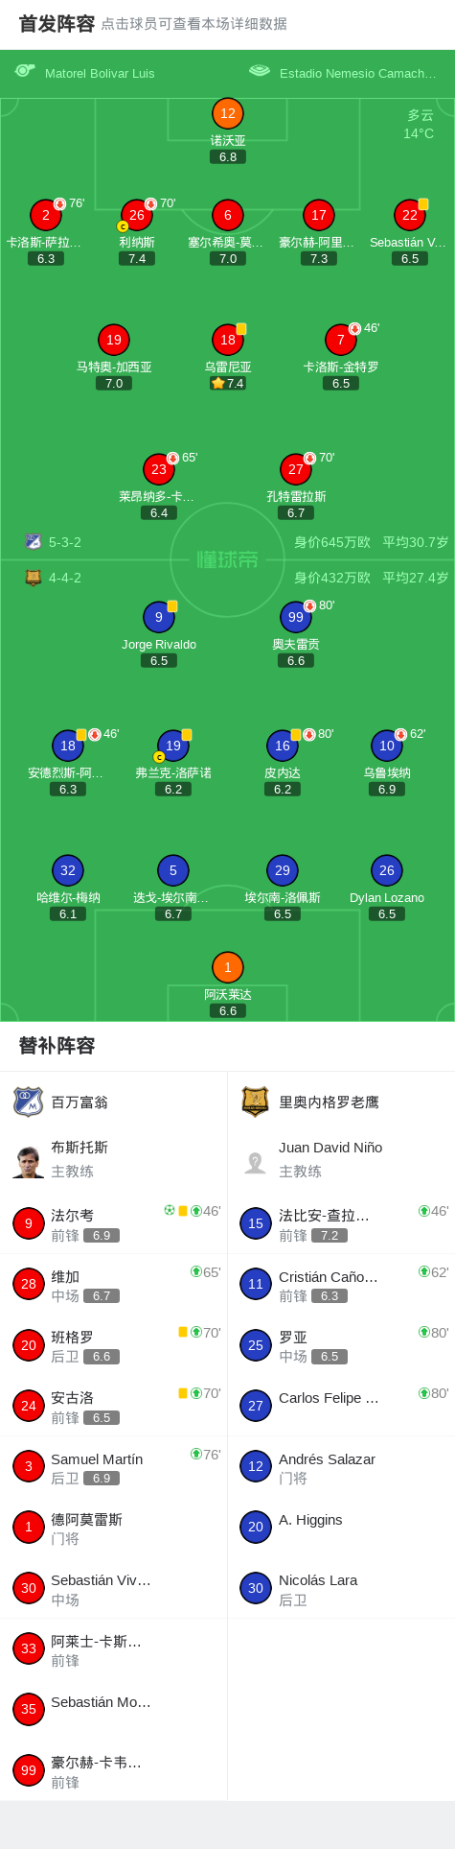Tap goalkeeper number 12 诺沃亚 jersey icon

click(228, 113)
